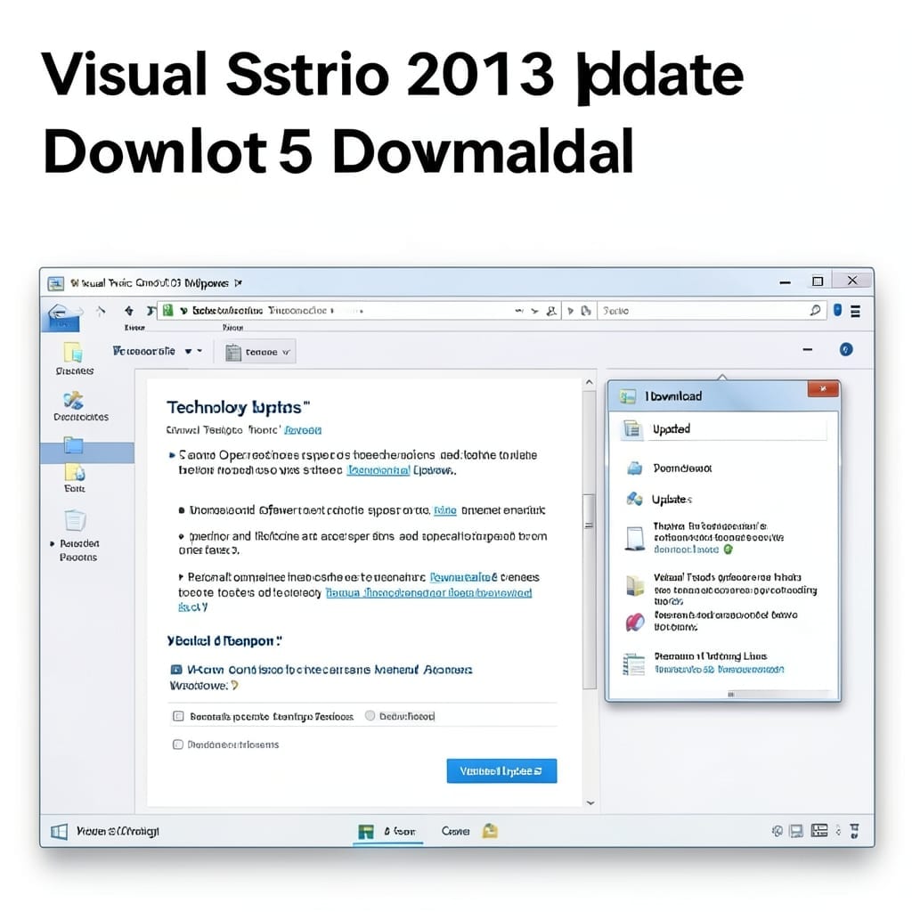Click the laptop icon in the Download panel
Screen dimensions: 912x912
click(635, 538)
